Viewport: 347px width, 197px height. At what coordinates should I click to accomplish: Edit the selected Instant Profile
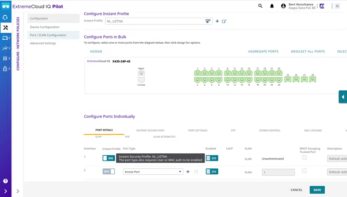point(224,21)
